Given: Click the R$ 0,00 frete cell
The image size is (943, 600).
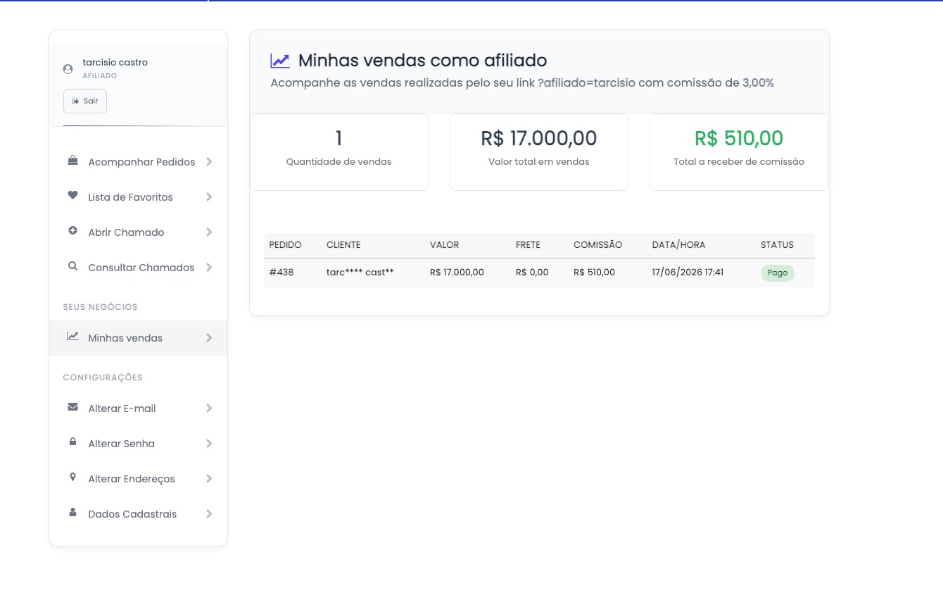Looking at the screenshot, I should [x=532, y=273].
